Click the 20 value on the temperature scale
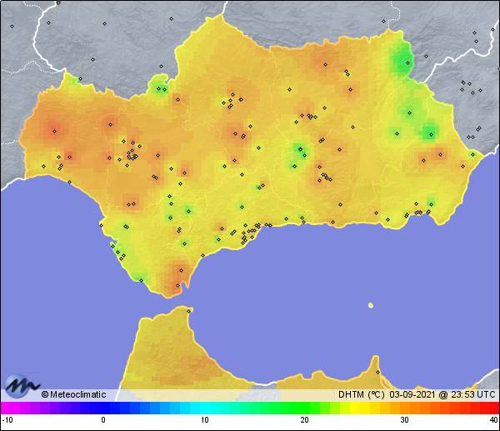This screenshot has width=500, height=431. click(304, 420)
